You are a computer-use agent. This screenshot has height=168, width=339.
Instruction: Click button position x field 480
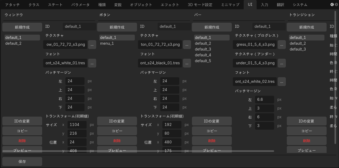click(172, 142)
